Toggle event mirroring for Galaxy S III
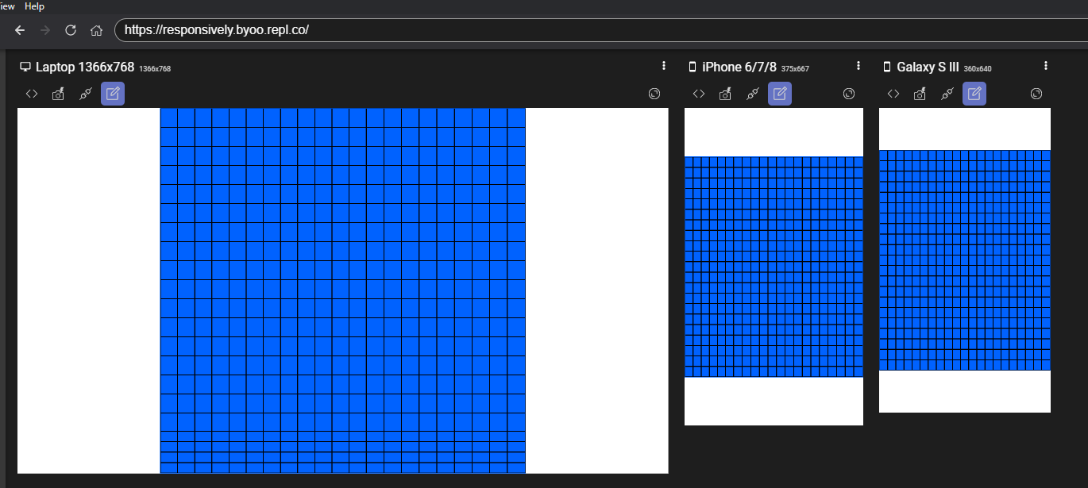 point(947,94)
